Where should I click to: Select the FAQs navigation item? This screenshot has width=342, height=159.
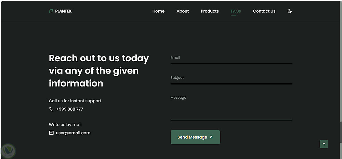[x=236, y=11]
